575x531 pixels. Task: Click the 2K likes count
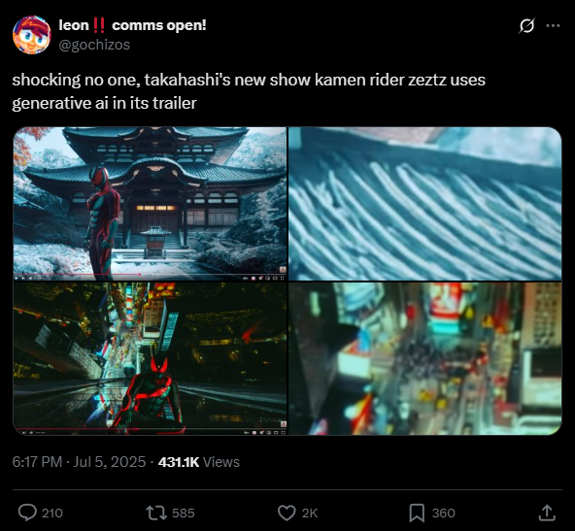(310, 514)
